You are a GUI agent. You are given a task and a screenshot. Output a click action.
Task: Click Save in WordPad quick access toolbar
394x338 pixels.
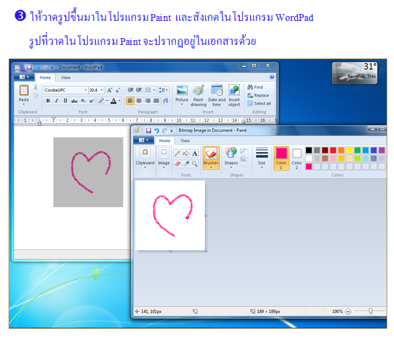tap(29, 67)
